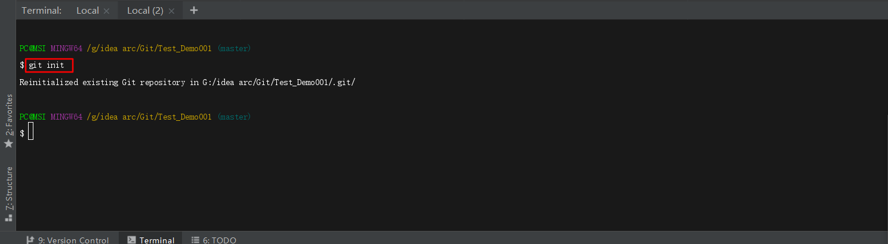Click the Terminal prompt icon in bottom bar
Screen dimensions: 888x244
click(x=132, y=240)
